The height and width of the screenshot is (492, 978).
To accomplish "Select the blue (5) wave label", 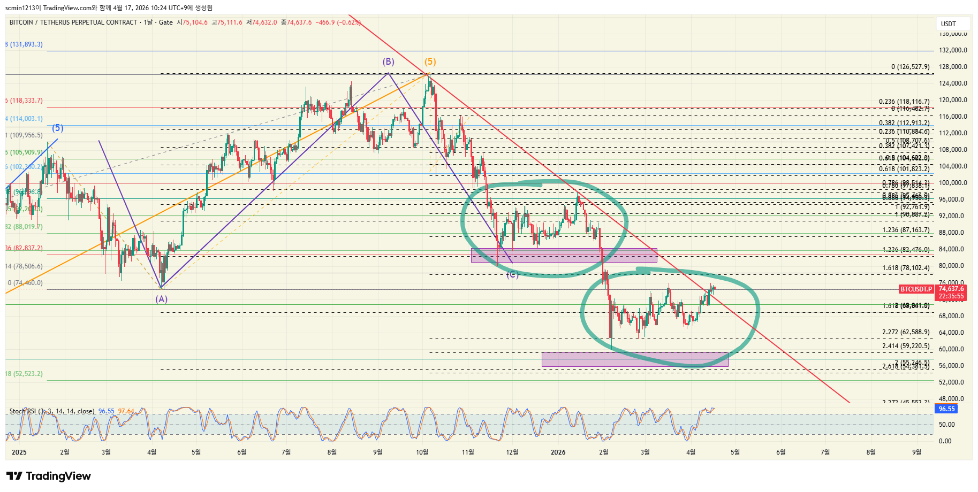I will [58, 128].
